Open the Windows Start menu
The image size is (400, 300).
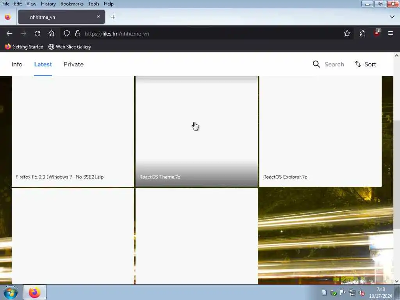click(x=11, y=292)
